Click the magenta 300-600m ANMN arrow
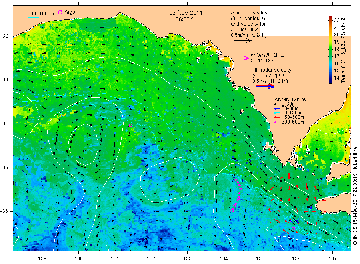The width and height of the screenshot is (360, 264). click(x=277, y=122)
